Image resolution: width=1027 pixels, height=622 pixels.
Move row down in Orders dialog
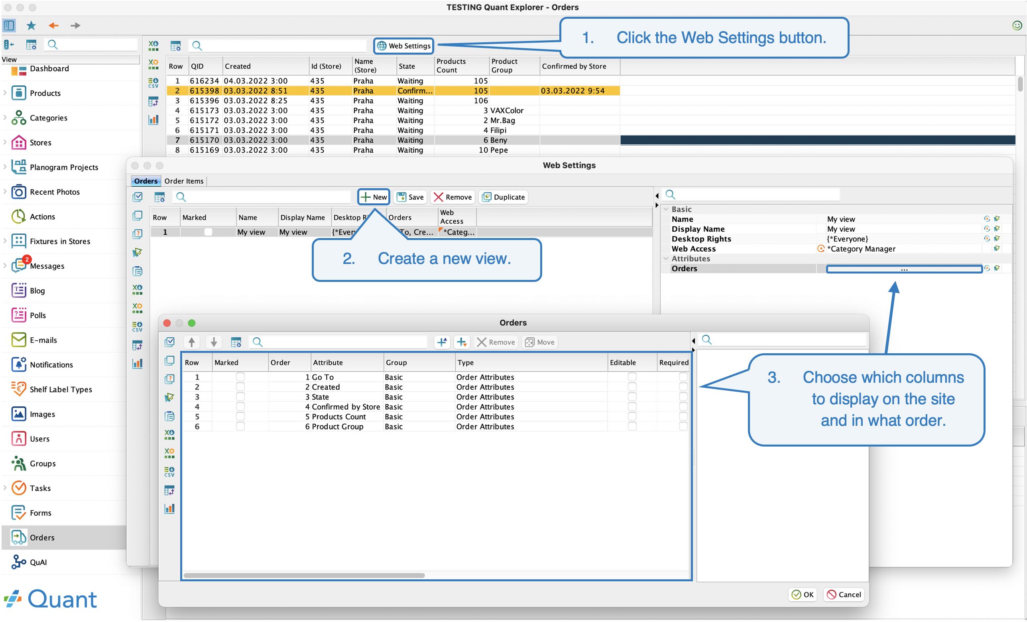(214, 342)
